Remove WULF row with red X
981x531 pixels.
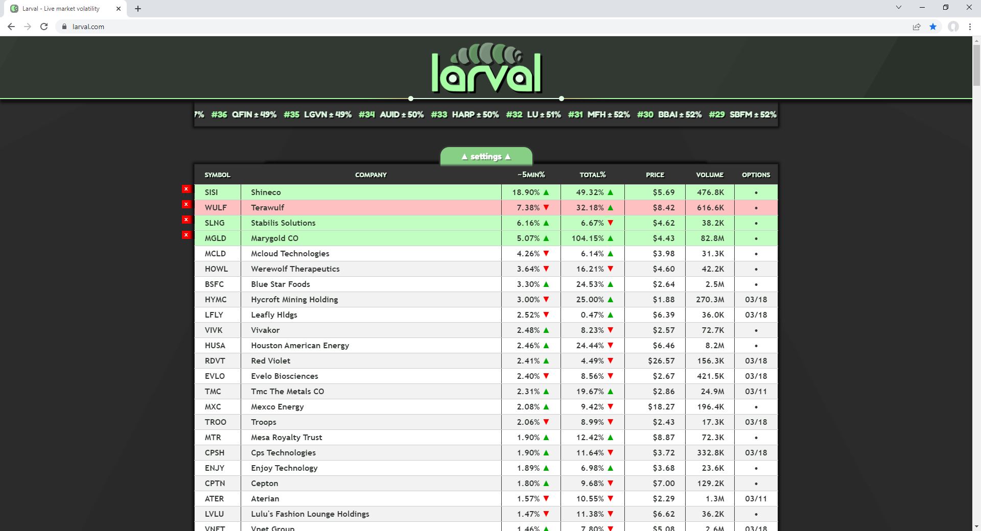(x=186, y=204)
